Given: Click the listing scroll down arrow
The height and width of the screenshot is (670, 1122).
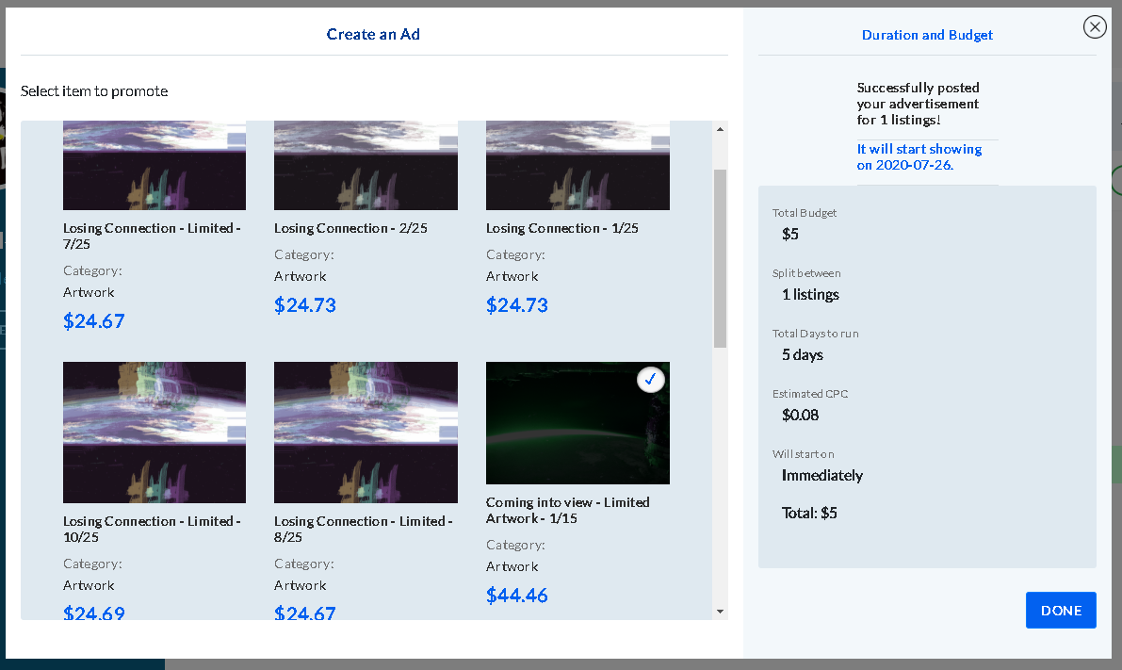Looking at the screenshot, I should (720, 612).
